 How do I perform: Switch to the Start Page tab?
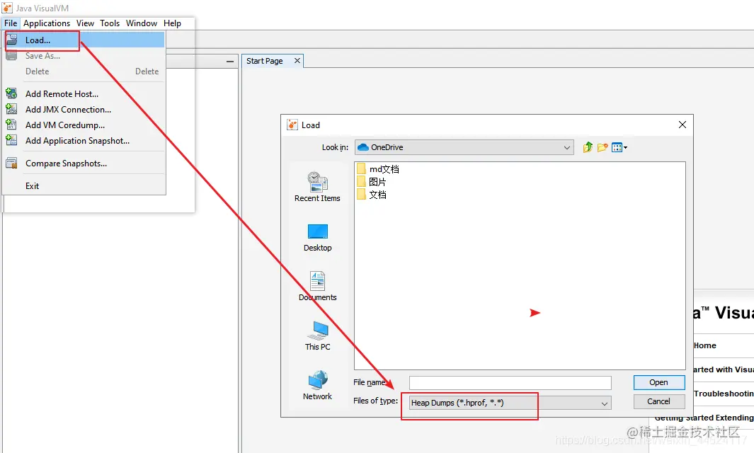point(265,61)
